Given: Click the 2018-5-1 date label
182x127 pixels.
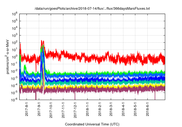Looking at the screenshot, I should [x=135, y=109].
